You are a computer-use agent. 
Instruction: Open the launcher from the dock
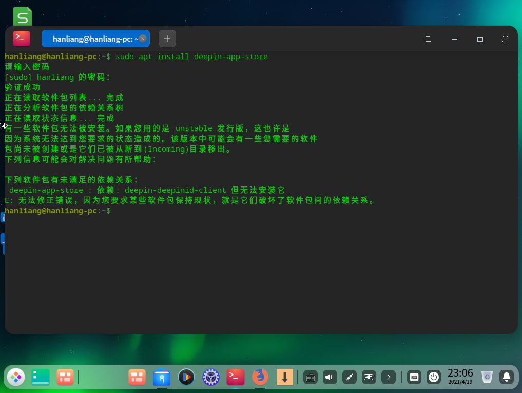[x=16, y=378]
